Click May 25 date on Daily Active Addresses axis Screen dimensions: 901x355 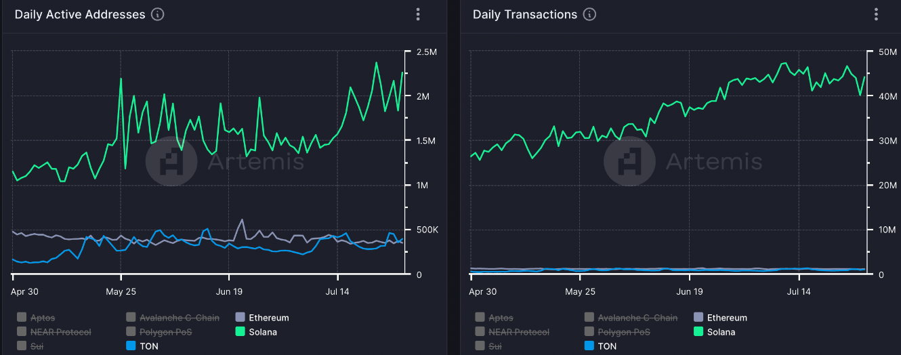point(121,292)
